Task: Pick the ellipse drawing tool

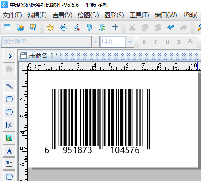Action: (9, 112)
